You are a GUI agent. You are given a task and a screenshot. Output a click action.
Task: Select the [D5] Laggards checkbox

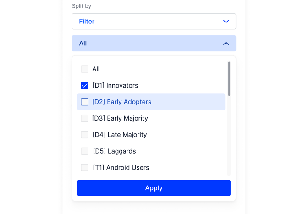click(84, 151)
